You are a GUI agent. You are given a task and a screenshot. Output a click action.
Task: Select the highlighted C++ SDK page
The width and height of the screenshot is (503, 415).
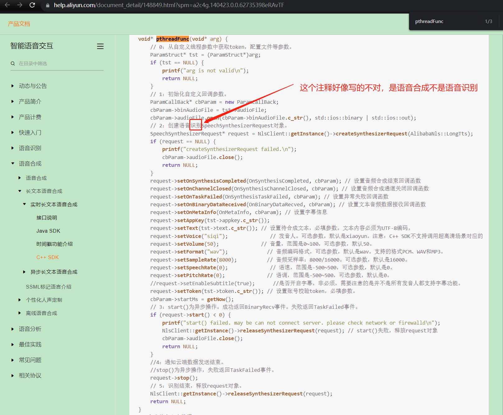click(48, 257)
